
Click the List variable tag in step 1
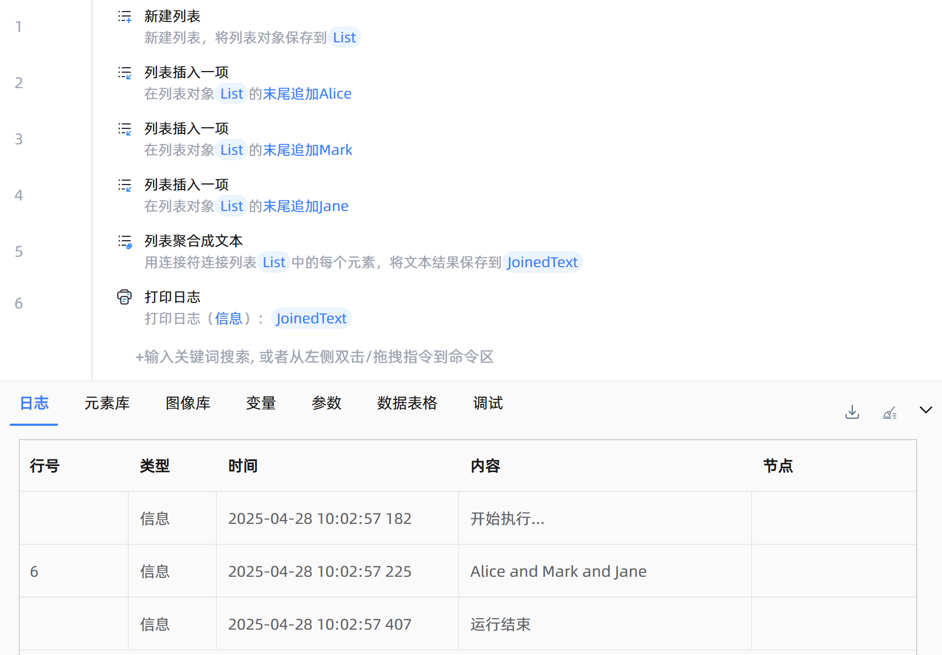344,38
